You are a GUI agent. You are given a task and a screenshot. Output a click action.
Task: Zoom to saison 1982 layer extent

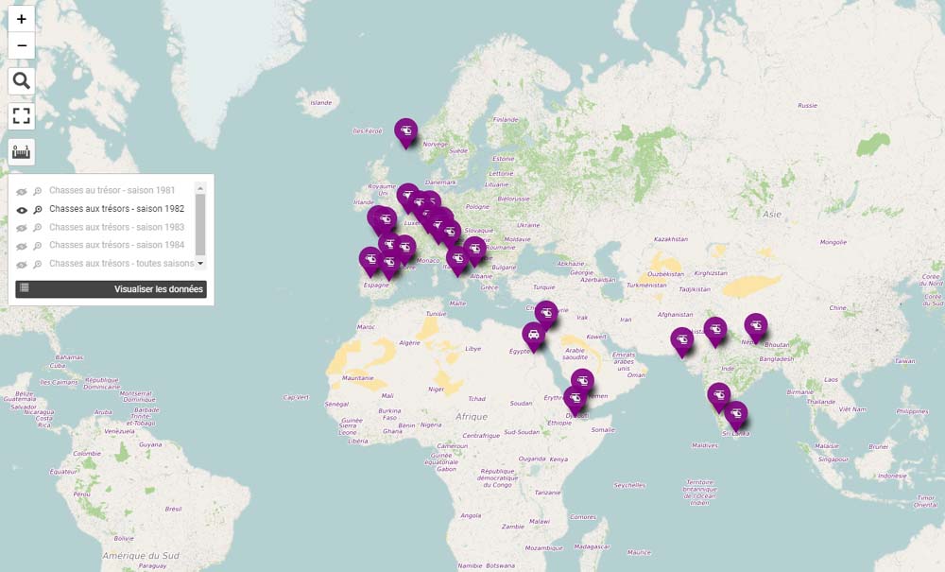38,210
